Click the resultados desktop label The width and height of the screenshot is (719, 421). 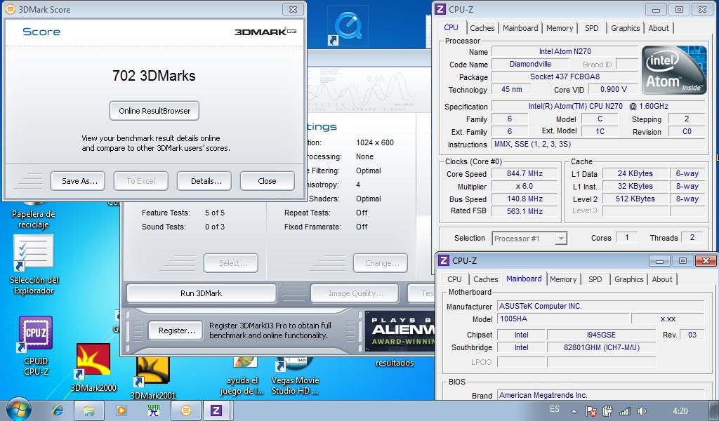click(395, 363)
